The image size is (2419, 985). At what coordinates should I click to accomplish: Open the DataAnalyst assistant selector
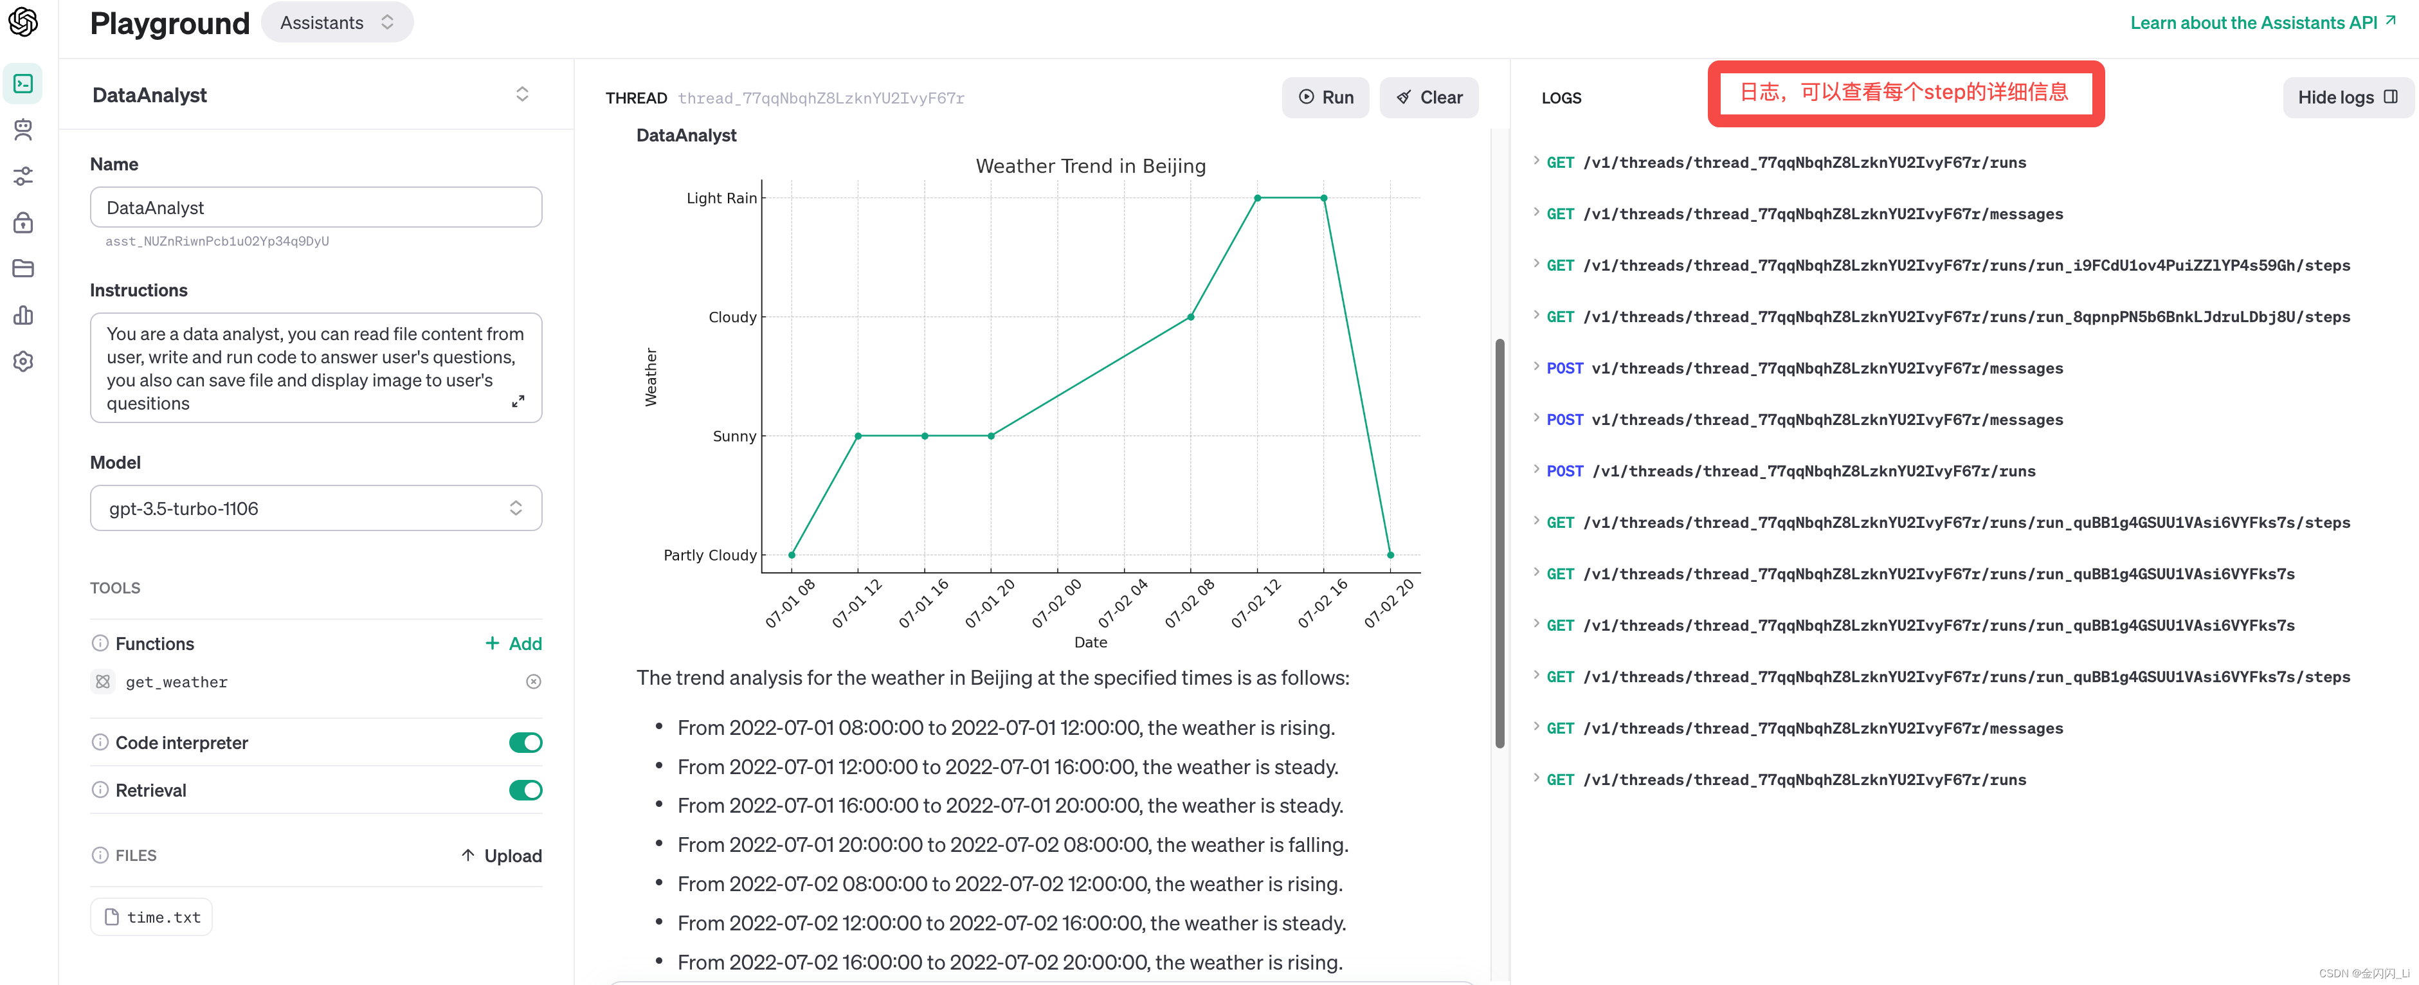pos(521,95)
